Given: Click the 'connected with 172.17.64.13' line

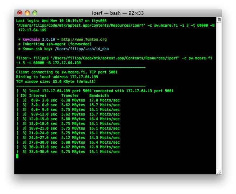Looking at the screenshot, I should pos(95,91).
